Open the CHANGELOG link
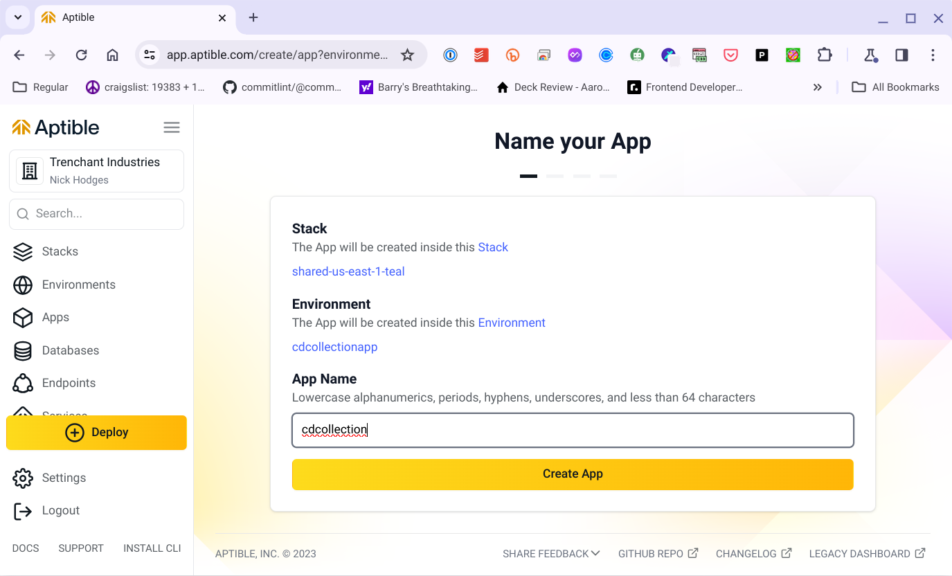This screenshot has width=952, height=576. coord(754,554)
